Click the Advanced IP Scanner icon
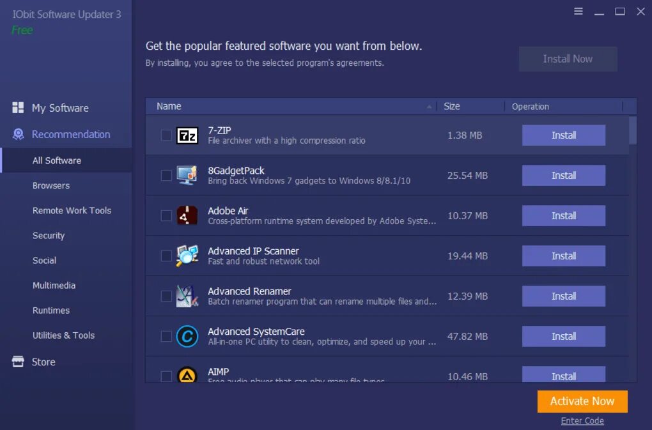The image size is (652, 430). click(x=187, y=256)
